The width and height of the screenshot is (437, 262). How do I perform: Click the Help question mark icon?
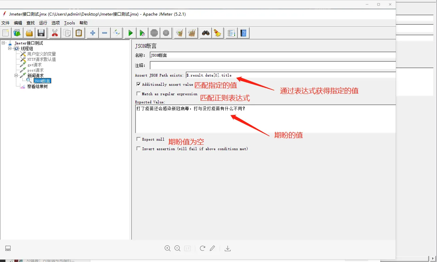pos(243,33)
